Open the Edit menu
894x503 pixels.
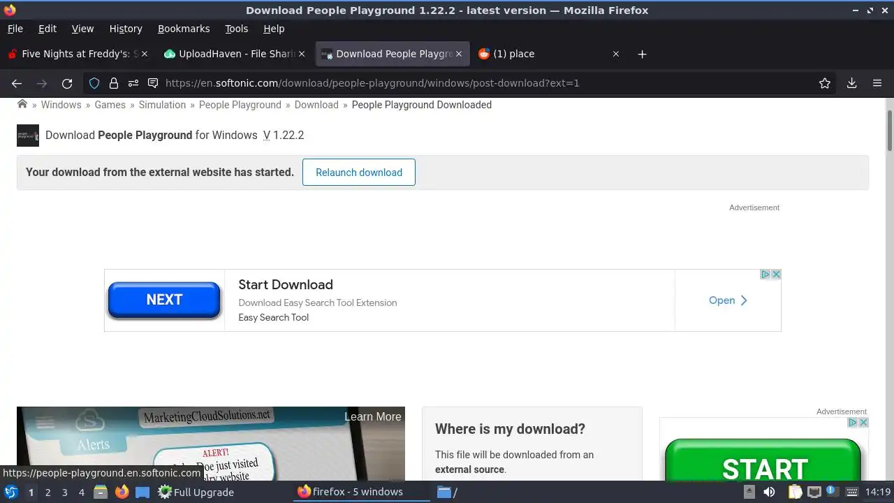pyautogui.click(x=47, y=29)
